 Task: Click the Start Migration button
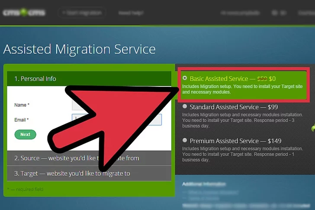click(x=82, y=13)
